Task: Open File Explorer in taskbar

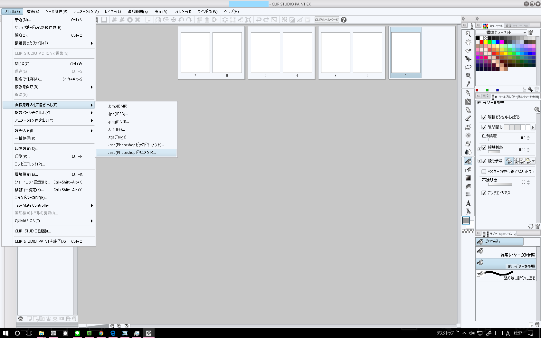Action: click(42, 333)
